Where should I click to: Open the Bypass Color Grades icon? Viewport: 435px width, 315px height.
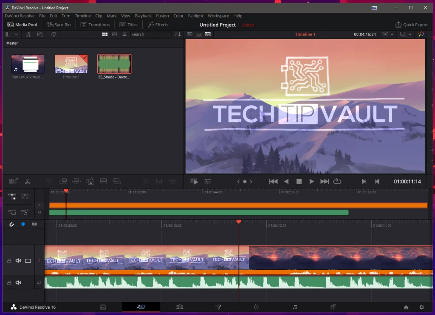coord(421,34)
